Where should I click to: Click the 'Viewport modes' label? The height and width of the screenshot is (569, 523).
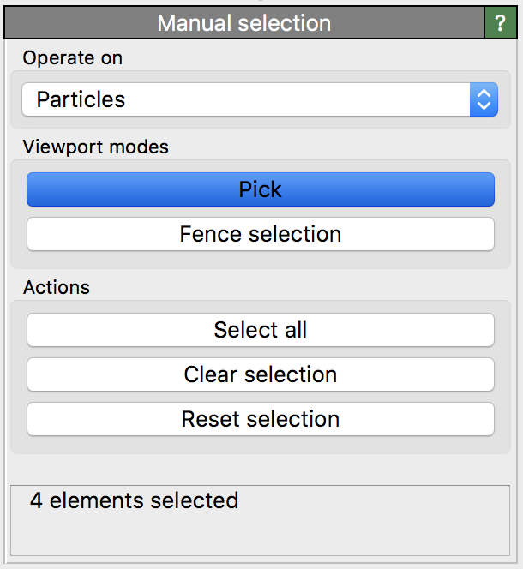96,147
